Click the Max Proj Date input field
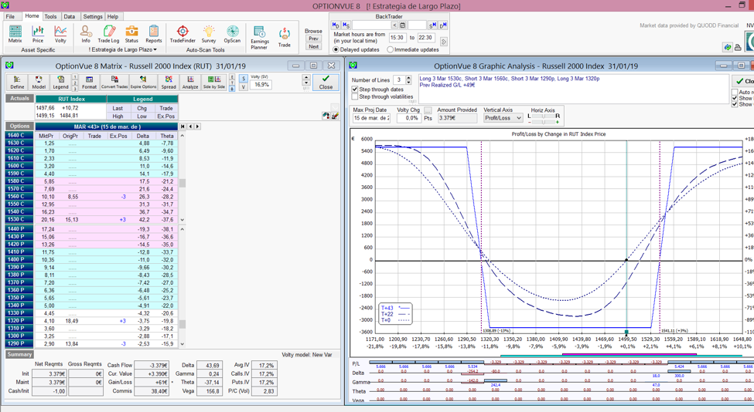Image resolution: width=754 pixels, height=412 pixels. tap(372, 118)
